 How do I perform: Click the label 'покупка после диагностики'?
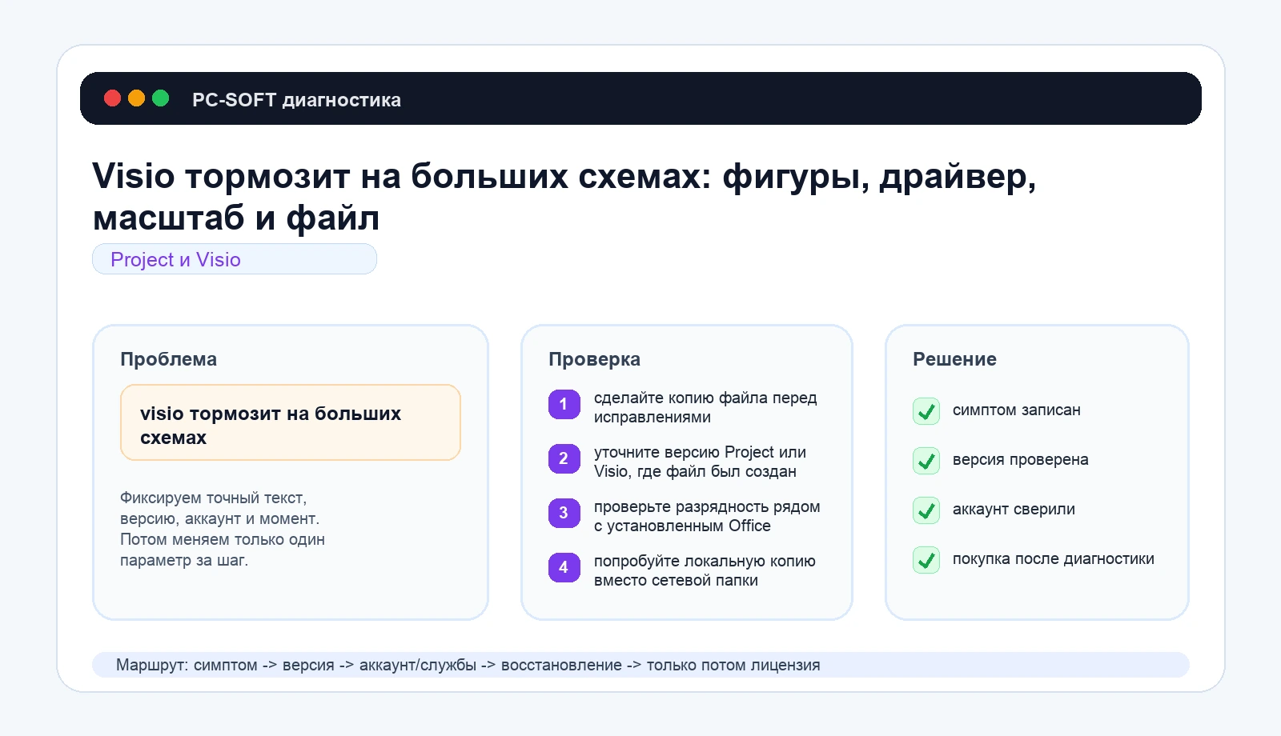[x=1053, y=559]
